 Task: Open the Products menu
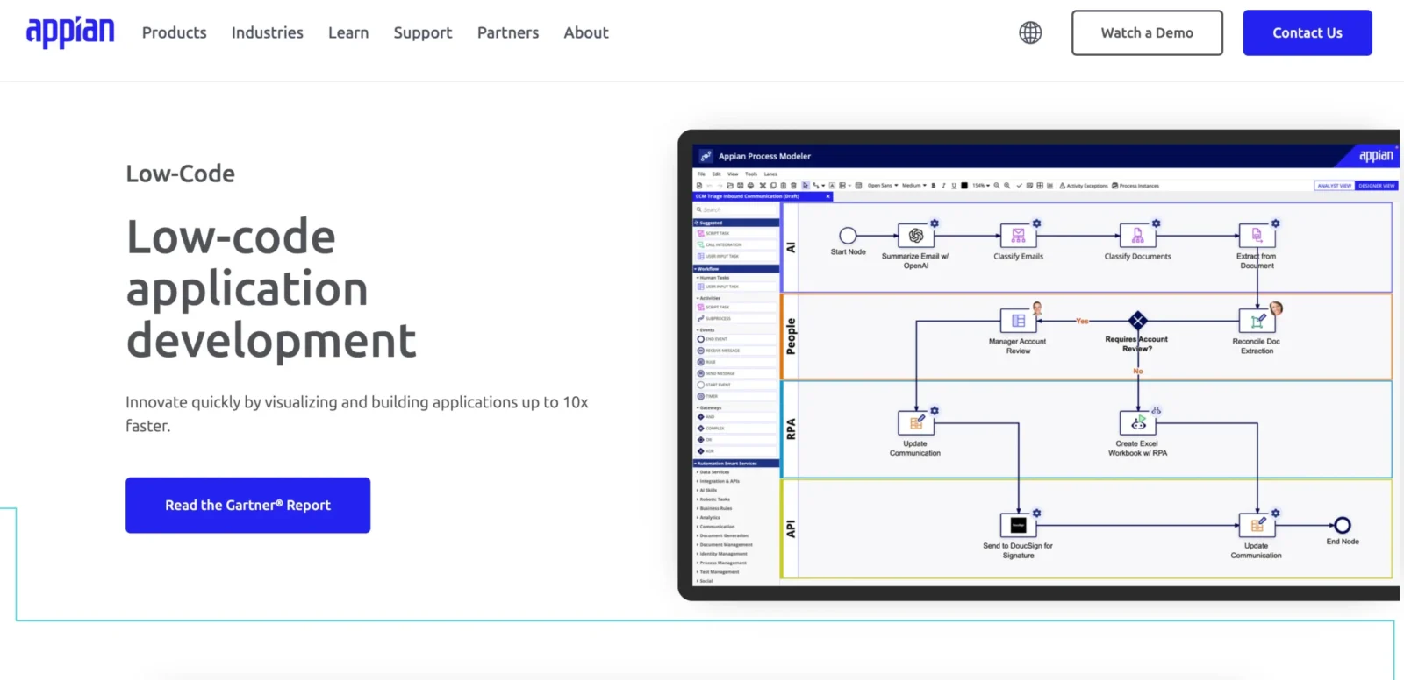click(x=175, y=32)
